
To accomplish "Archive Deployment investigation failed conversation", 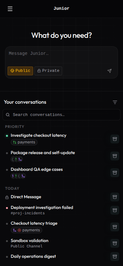I will point(115,210).
